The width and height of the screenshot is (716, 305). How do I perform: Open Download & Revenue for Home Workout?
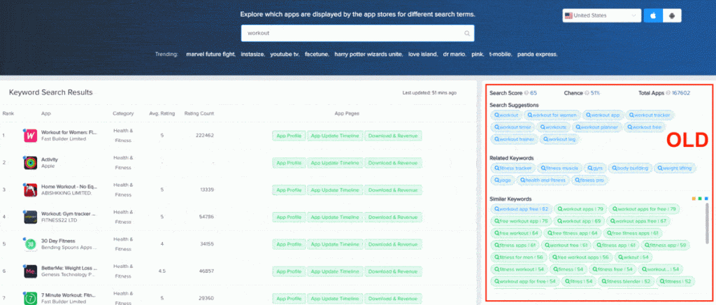click(x=393, y=190)
